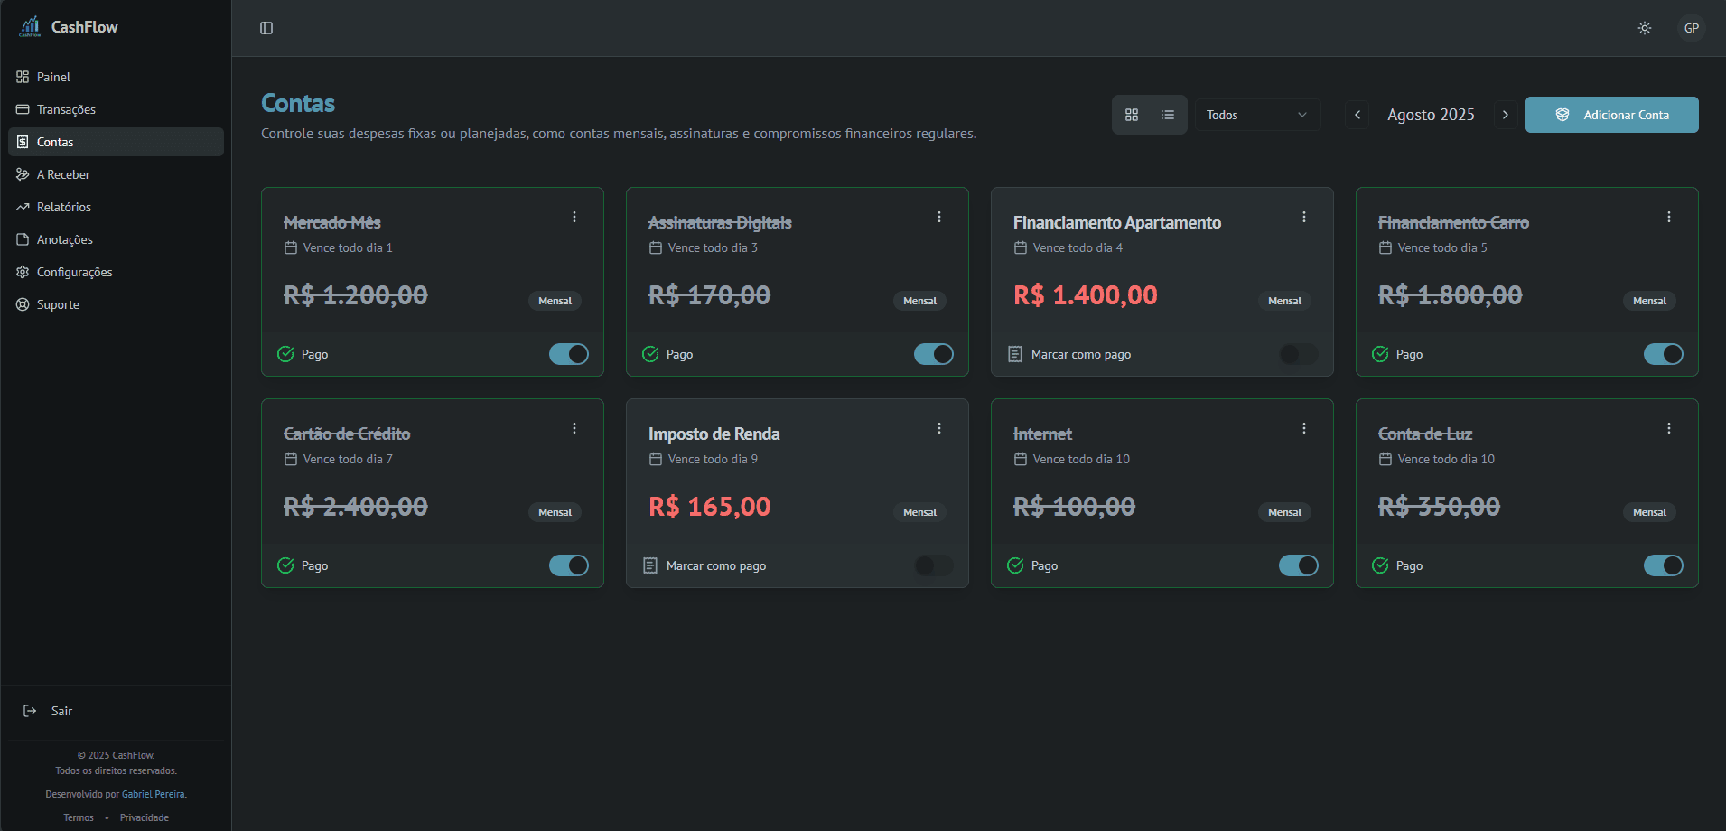Open the Todos filter dropdown
The height and width of the screenshot is (831, 1726).
[x=1257, y=115]
